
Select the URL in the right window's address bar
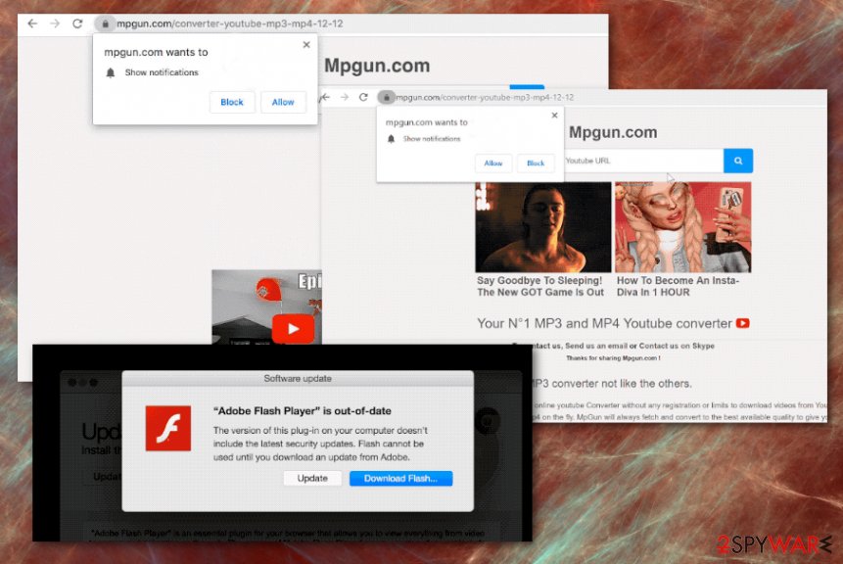point(485,97)
